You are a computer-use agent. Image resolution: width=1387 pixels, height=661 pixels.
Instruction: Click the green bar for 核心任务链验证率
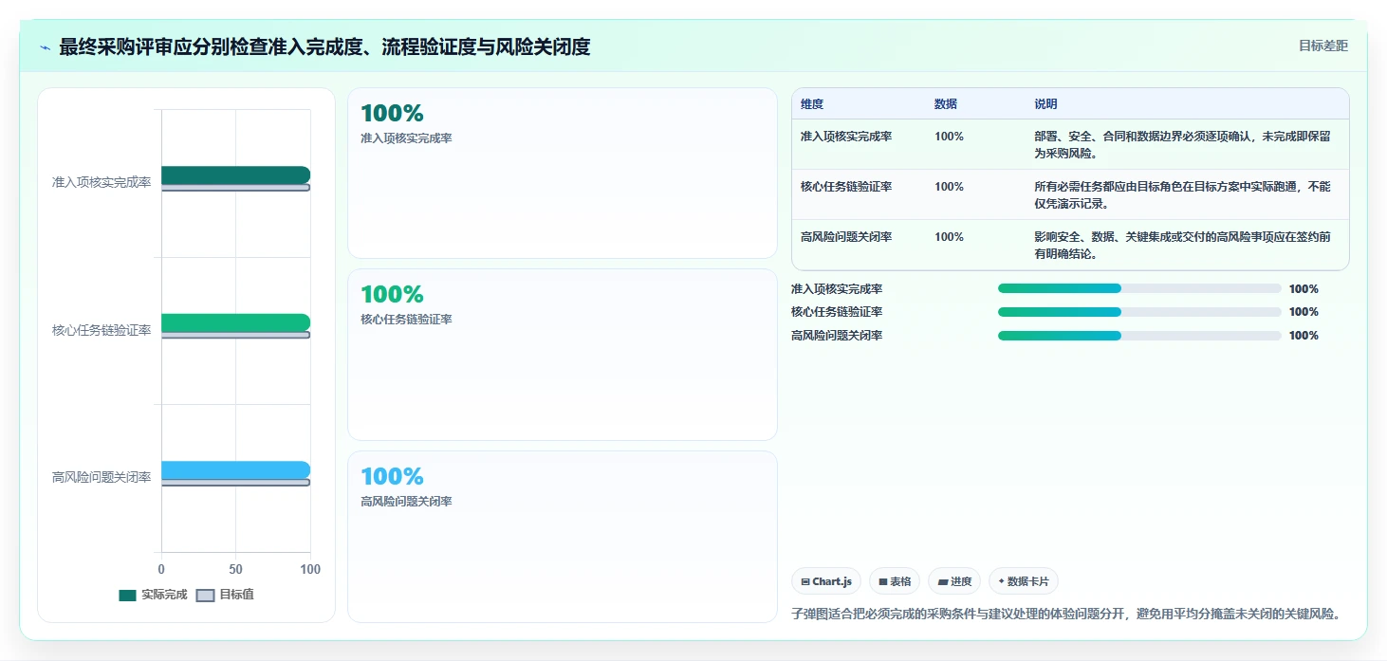[x=235, y=322]
